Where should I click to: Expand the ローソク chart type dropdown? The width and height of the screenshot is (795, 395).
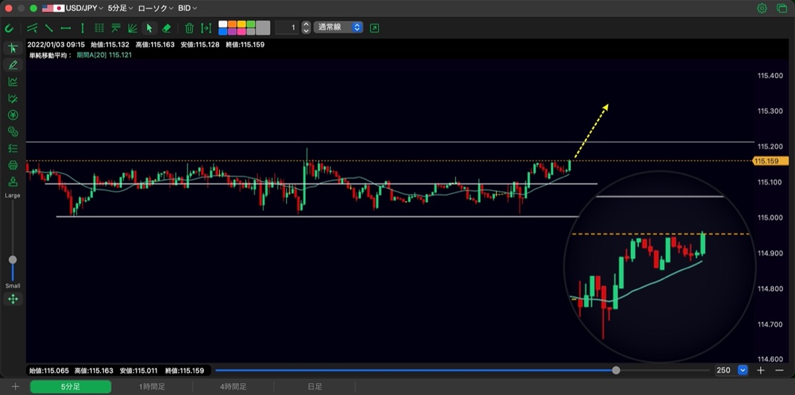tap(156, 9)
